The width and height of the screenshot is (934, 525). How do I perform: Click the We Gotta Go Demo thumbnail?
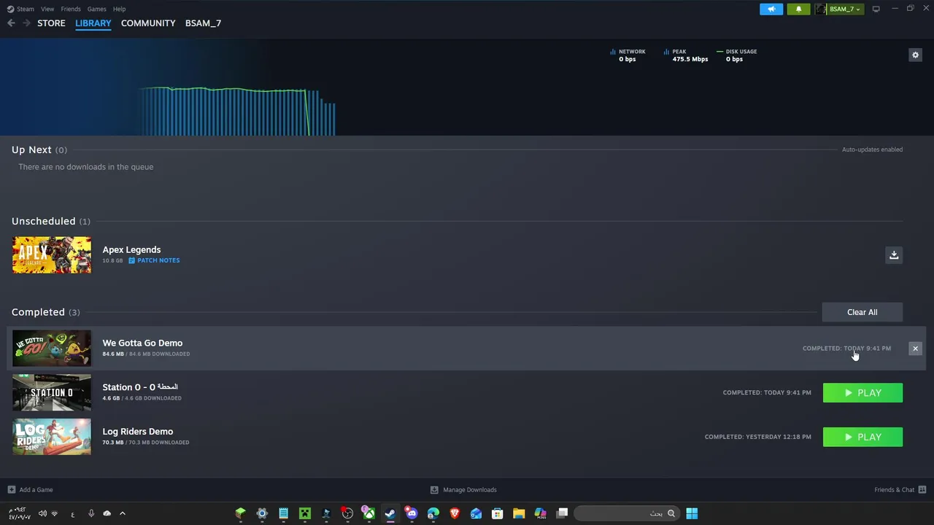52,349
